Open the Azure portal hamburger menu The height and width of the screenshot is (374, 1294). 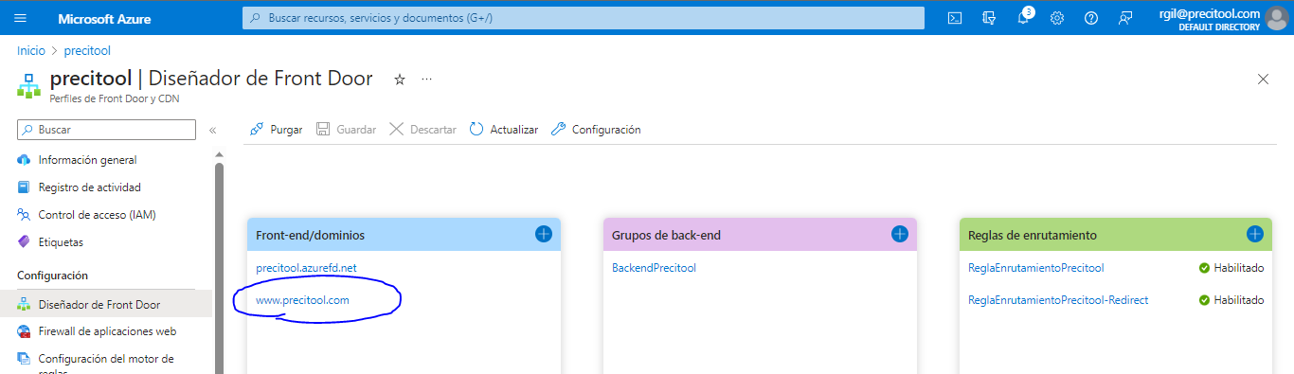(21, 18)
